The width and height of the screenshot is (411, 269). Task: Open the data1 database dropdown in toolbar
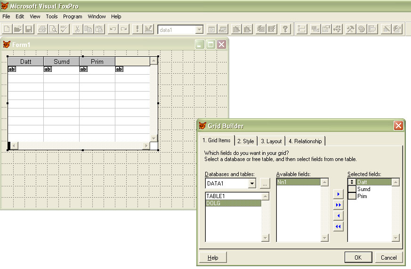pos(199,30)
